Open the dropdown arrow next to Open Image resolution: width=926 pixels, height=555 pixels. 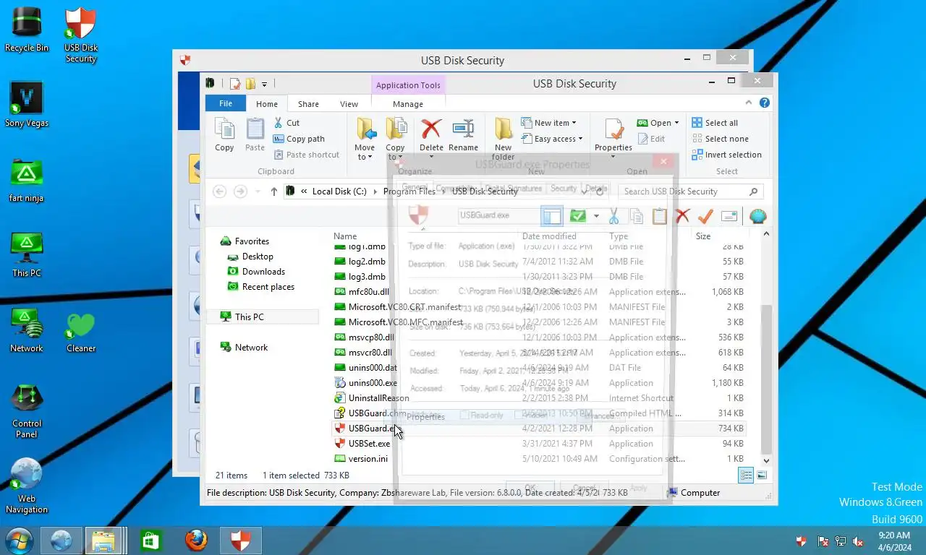click(x=677, y=123)
